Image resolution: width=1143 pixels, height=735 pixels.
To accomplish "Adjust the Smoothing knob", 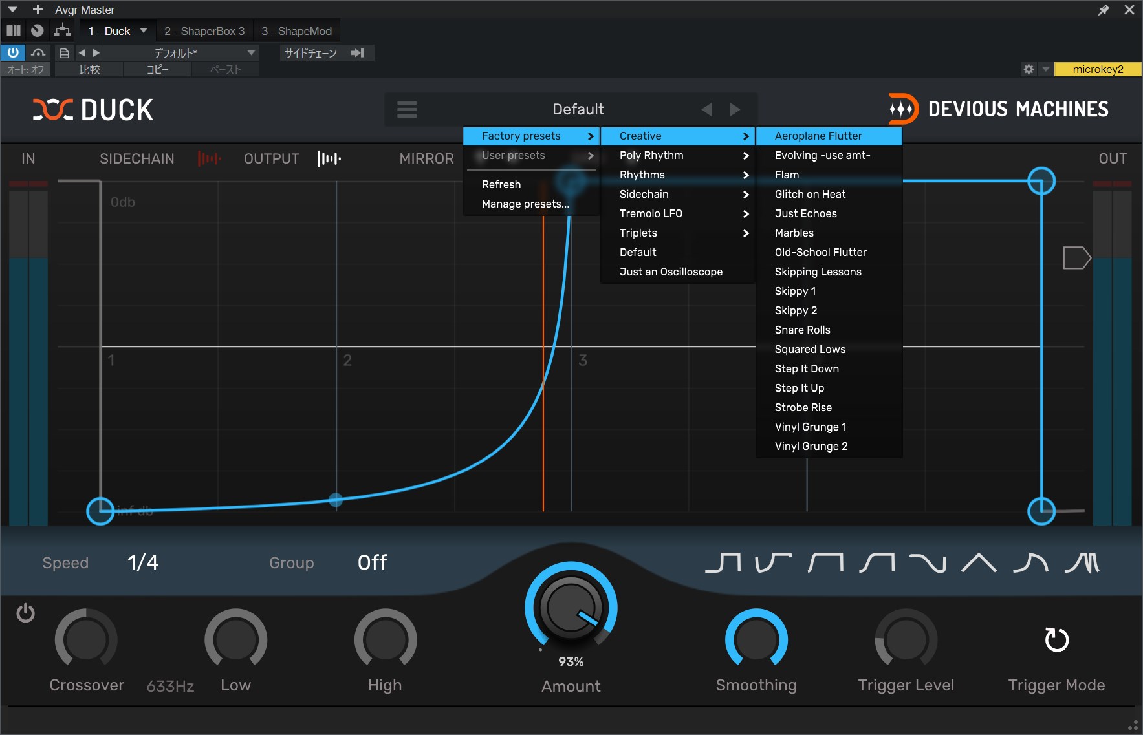I will tap(756, 639).
